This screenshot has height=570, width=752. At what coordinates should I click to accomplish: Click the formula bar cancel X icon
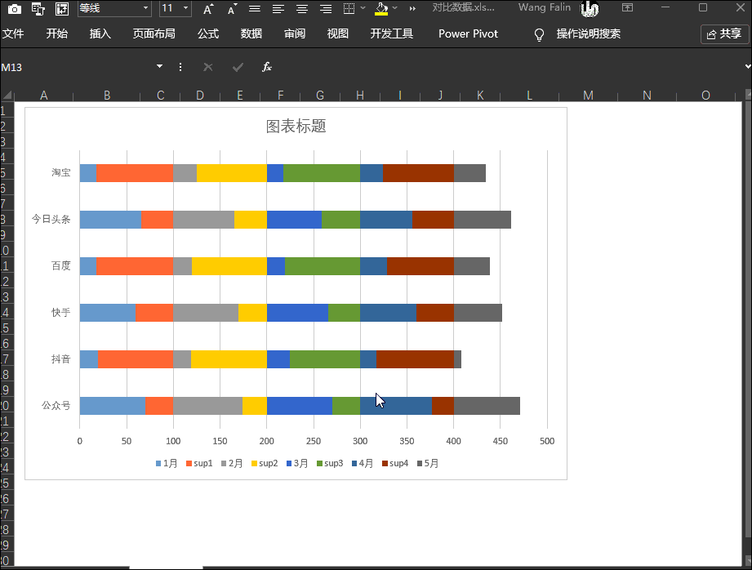(207, 67)
